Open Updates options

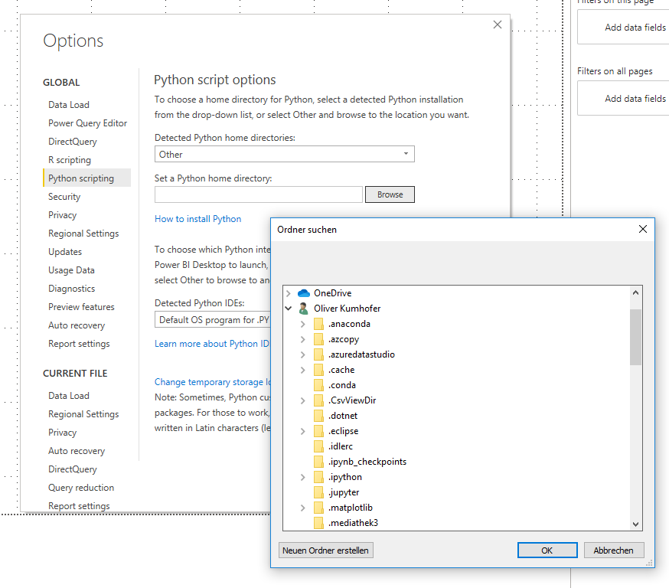tap(65, 251)
